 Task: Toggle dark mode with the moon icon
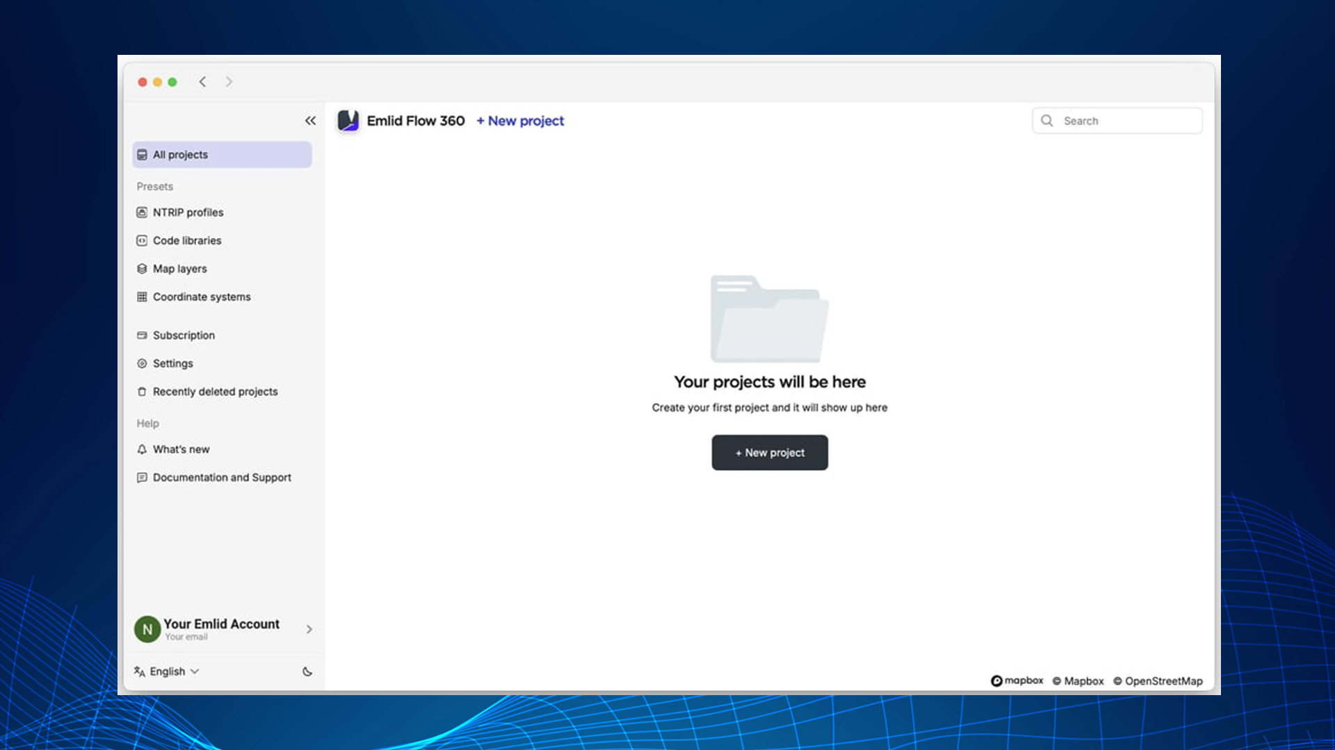point(307,672)
